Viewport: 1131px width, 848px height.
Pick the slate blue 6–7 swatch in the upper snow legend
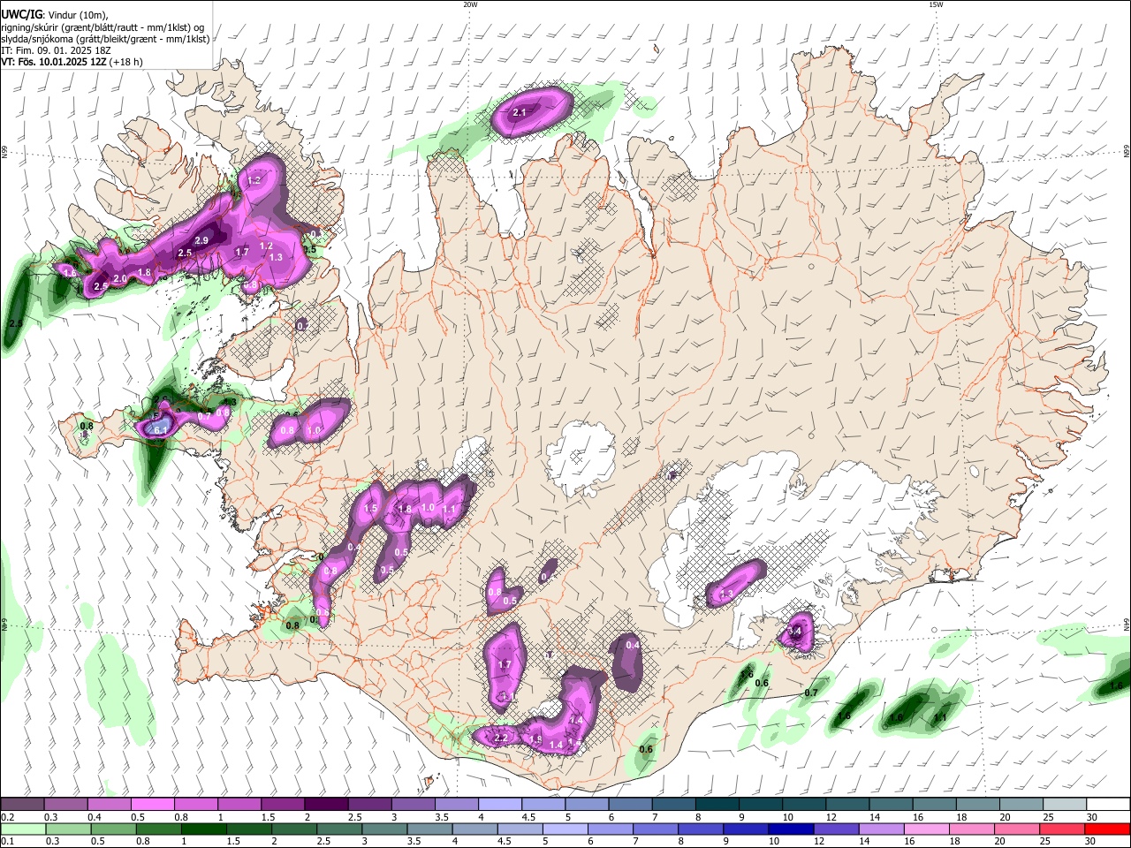(629, 804)
